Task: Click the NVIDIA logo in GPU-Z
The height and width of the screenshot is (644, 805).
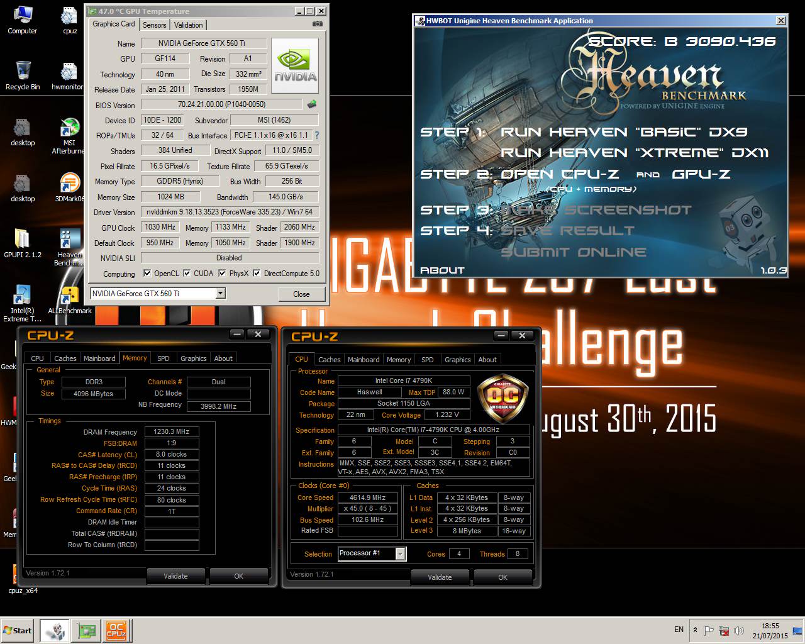Action: coord(295,65)
